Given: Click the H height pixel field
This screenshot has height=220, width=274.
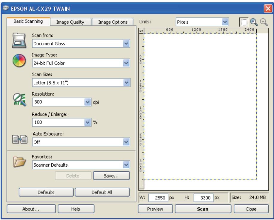Looking at the screenshot, I should [x=203, y=198].
